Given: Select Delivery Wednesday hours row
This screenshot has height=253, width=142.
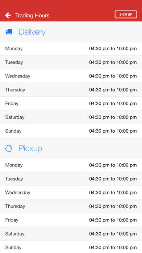Looking at the screenshot, I should pyautogui.click(x=71, y=76).
